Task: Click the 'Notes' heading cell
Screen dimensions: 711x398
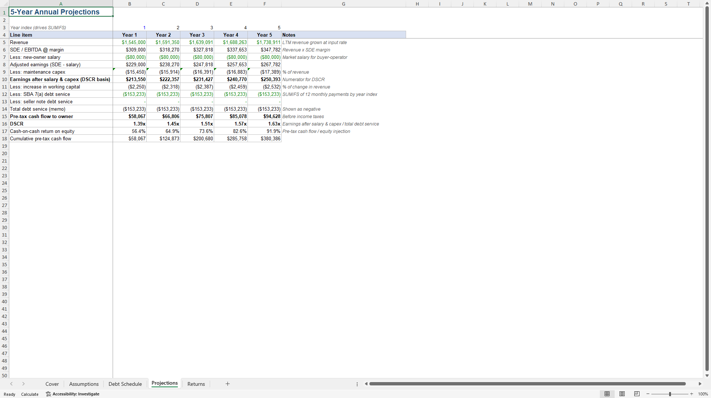Action: [343, 35]
